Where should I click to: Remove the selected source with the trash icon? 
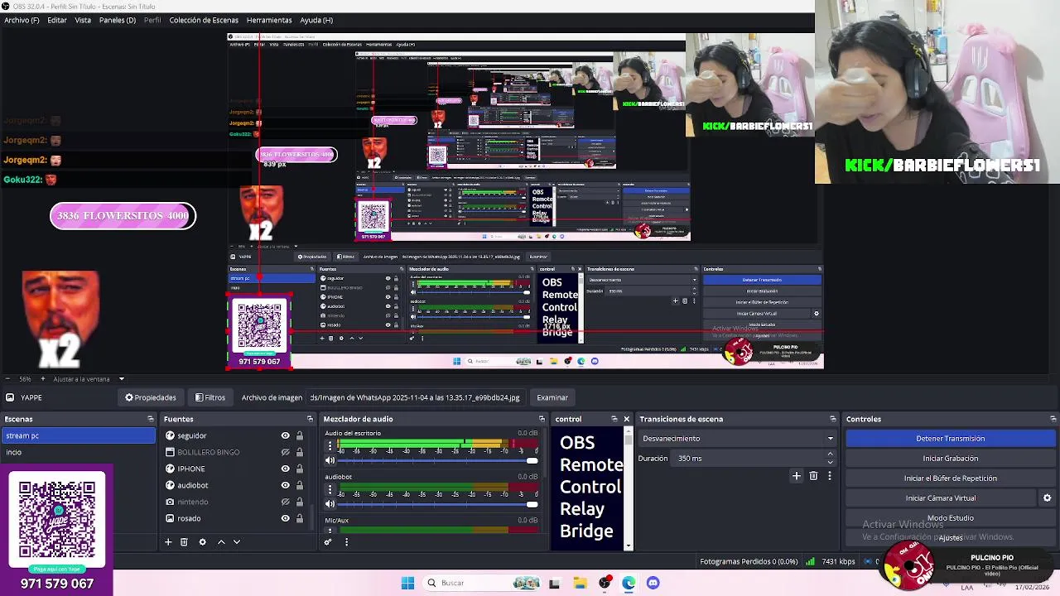pos(184,542)
